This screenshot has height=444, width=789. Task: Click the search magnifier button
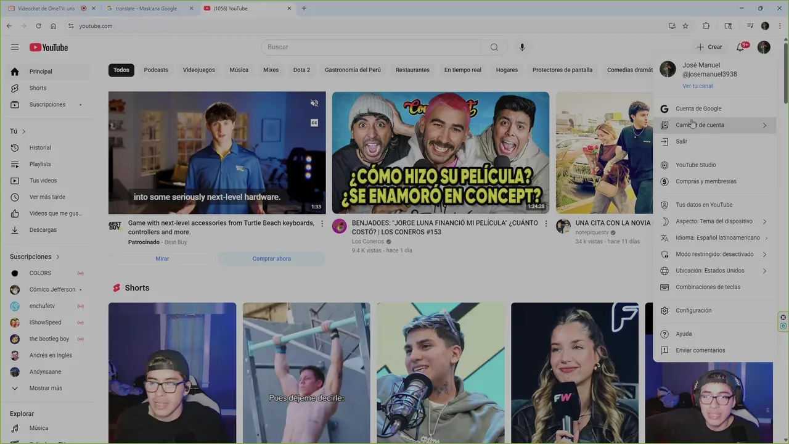click(494, 47)
